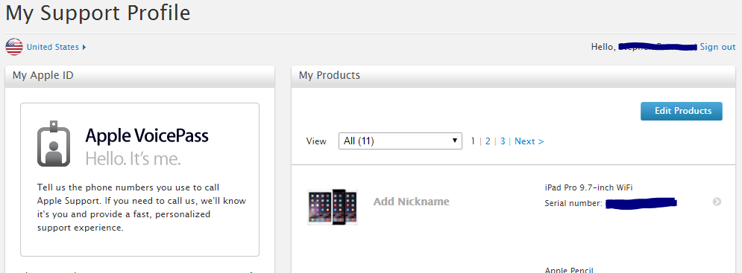742x273 pixels.
Task: Click the My Apple ID panel header
Action: [139, 76]
